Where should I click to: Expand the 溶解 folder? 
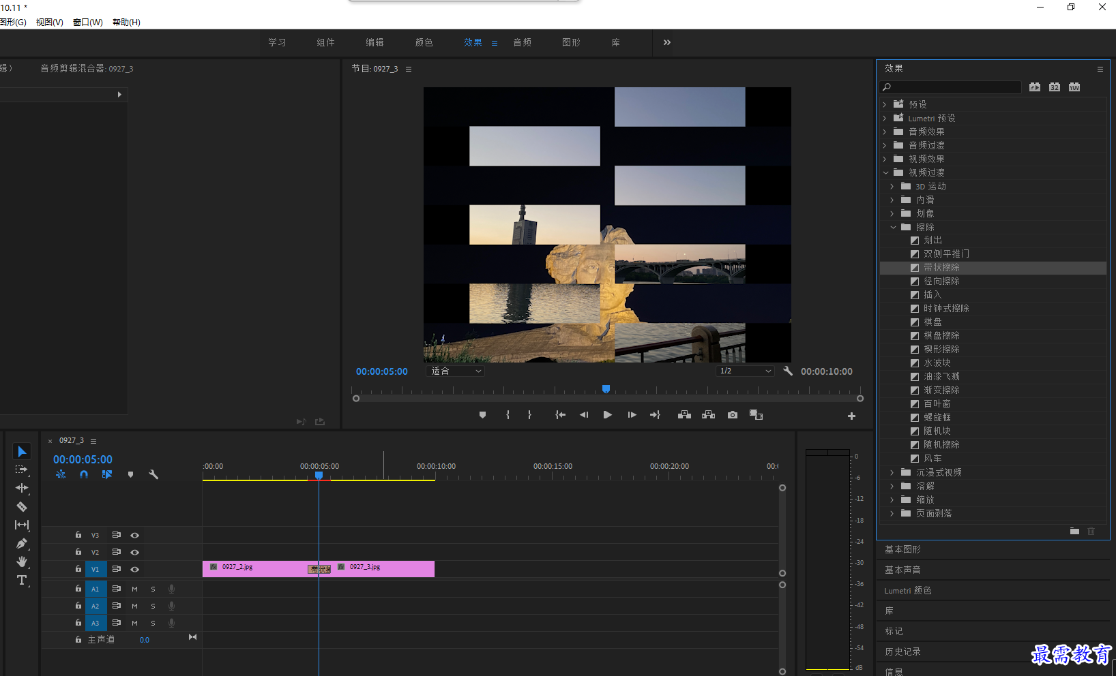(x=892, y=486)
